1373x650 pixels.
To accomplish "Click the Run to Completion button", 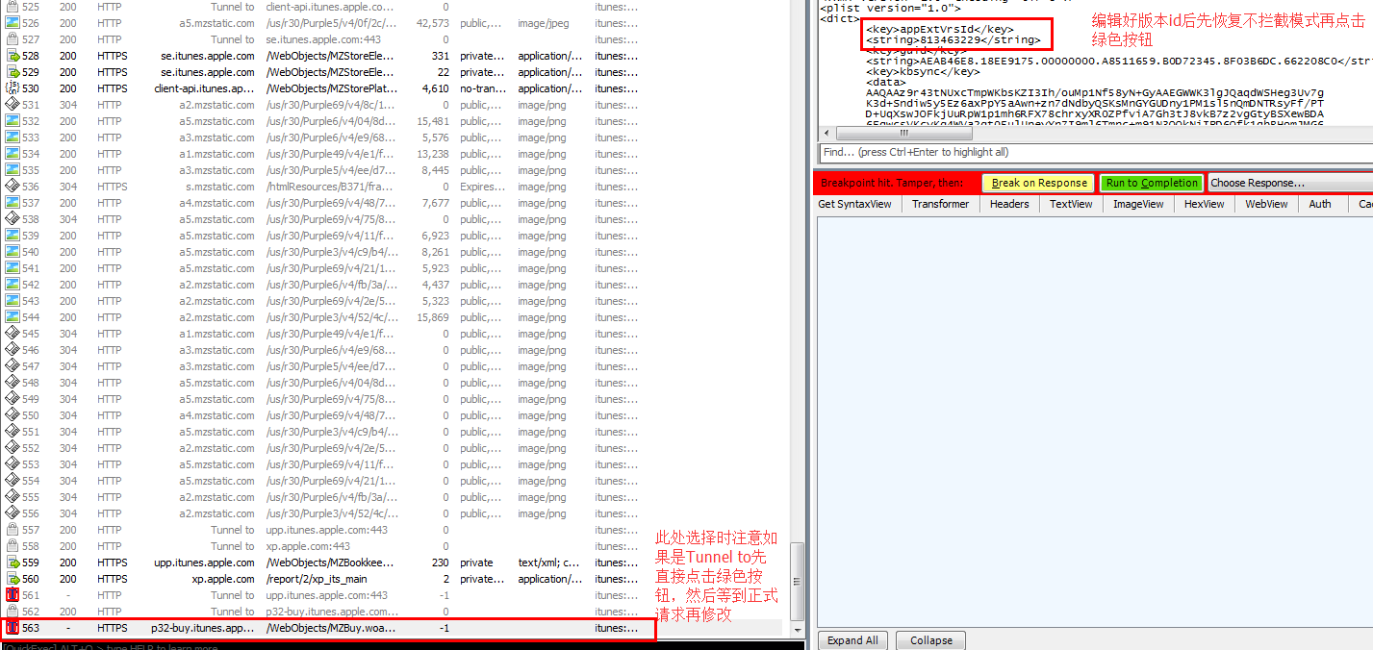I will click(x=1152, y=183).
